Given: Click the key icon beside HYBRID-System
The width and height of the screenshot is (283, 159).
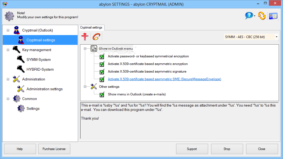Looking at the screenshot, I should pyautogui.click(x=21, y=69).
